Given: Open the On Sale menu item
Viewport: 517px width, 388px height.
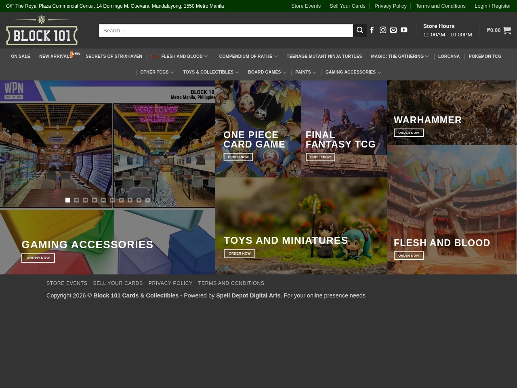Looking at the screenshot, I should [x=21, y=56].
